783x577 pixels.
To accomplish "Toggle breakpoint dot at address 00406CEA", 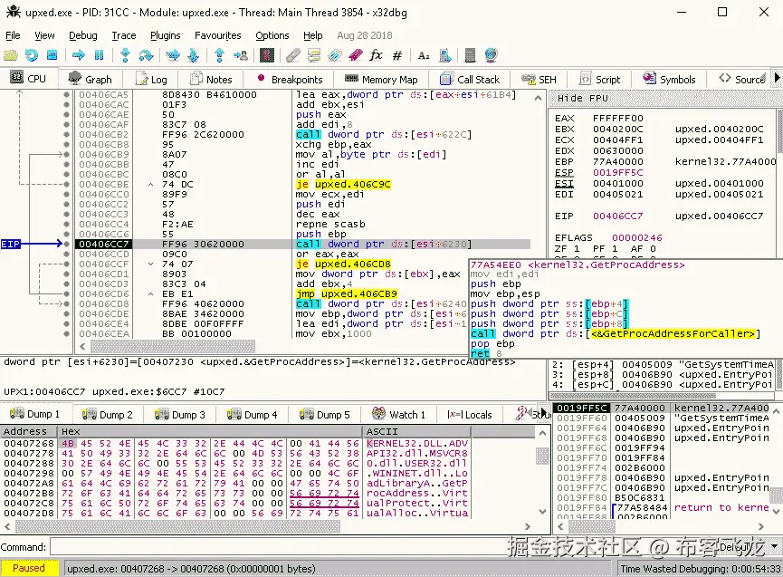I will [x=66, y=333].
